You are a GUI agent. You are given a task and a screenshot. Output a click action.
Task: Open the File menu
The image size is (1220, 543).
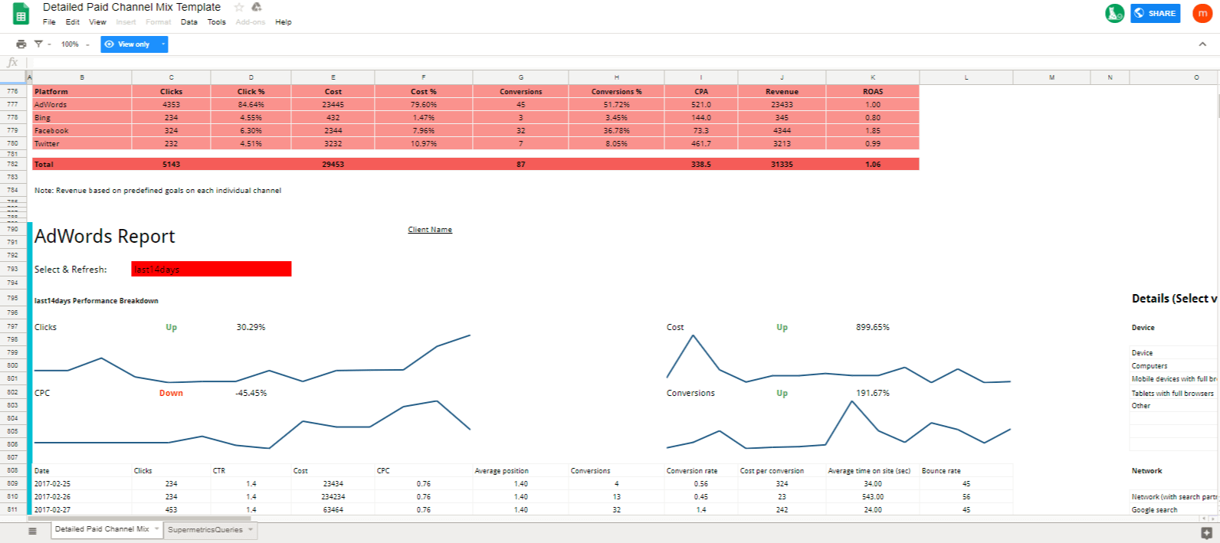pos(49,22)
